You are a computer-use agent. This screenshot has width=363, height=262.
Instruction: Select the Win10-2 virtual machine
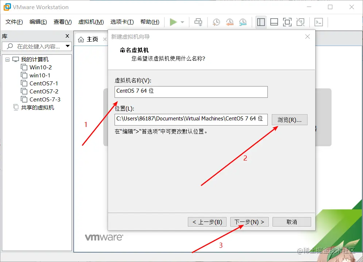point(40,68)
